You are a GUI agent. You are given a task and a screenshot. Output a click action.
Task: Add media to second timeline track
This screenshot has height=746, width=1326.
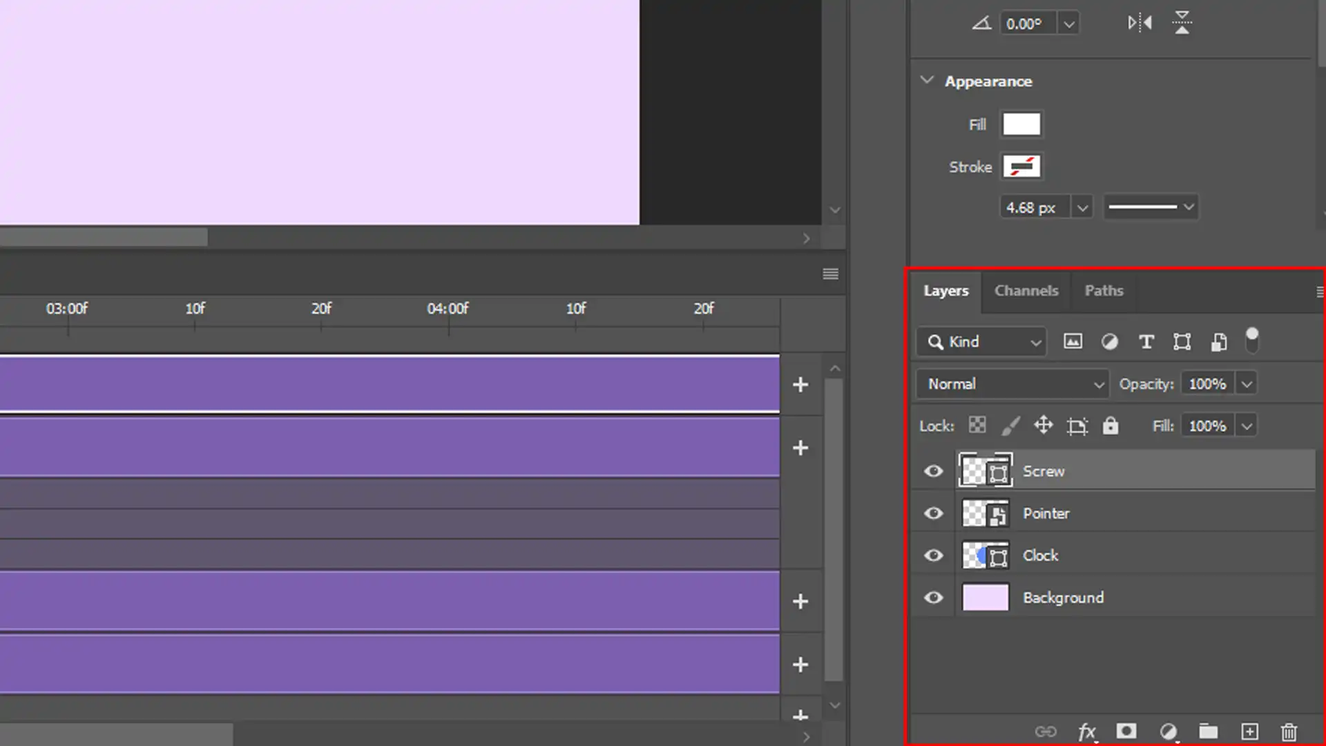(800, 448)
